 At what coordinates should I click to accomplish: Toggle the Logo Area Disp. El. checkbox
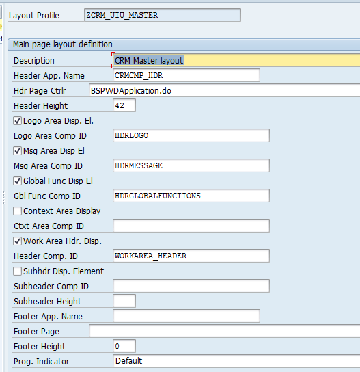click(x=17, y=121)
